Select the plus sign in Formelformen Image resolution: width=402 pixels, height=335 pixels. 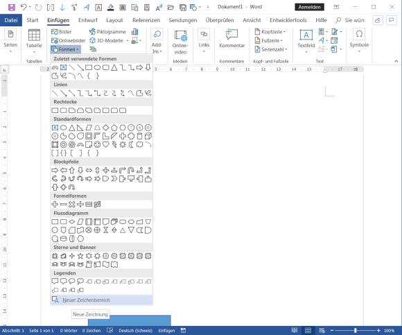coord(55,205)
